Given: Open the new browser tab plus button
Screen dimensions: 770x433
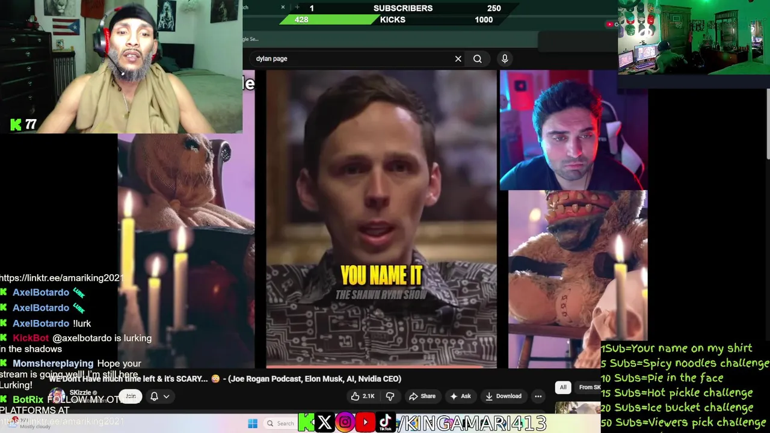Looking at the screenshot, I should point(297,7).
